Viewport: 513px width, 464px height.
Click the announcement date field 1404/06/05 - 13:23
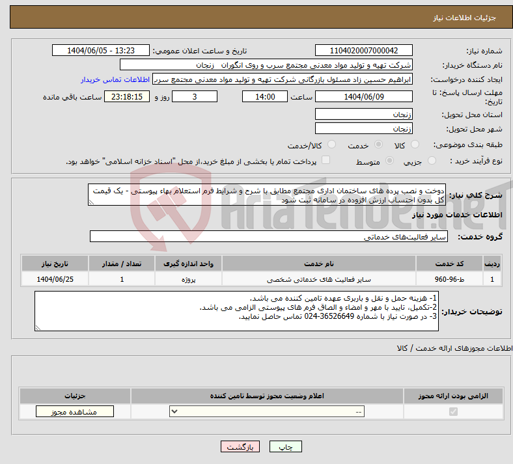tap(101, 50)
